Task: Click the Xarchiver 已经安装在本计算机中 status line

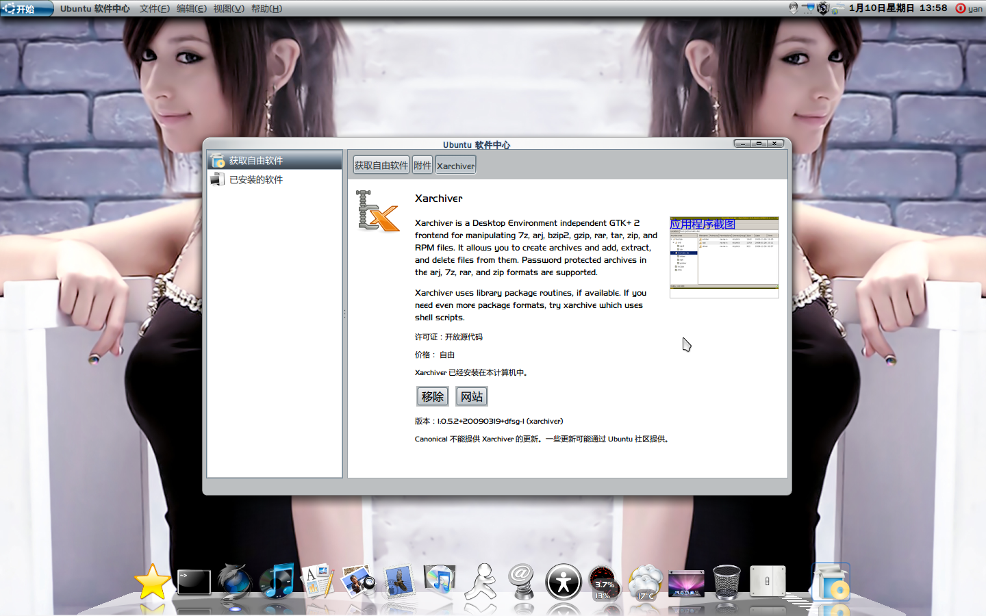Action: tap(471, 372)
